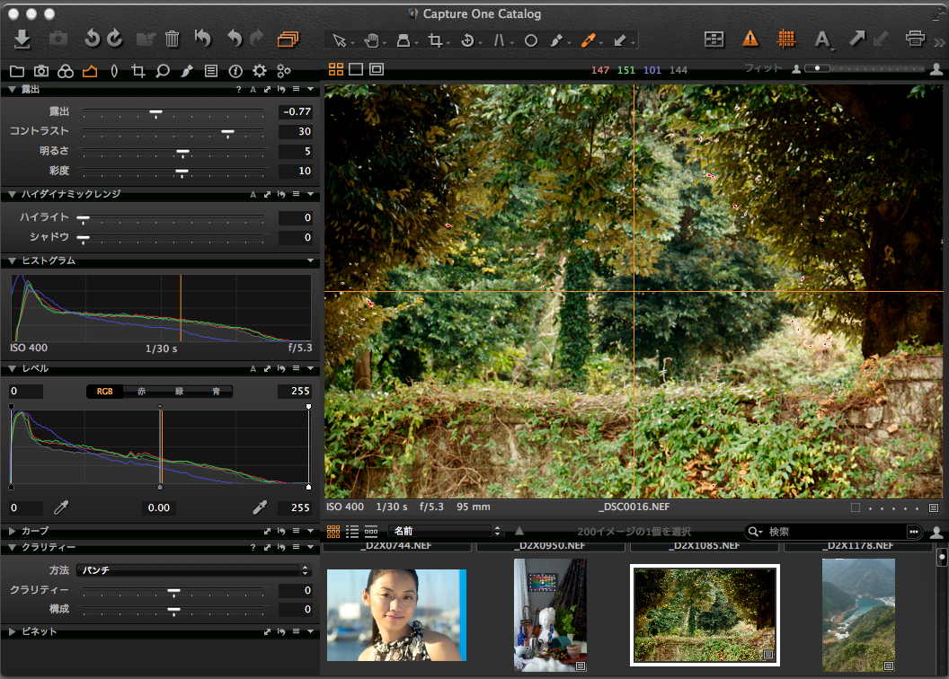Toggle the orange grid overlay icon
949x679 pixels.
pyautogui.click(x=786, y=39)
